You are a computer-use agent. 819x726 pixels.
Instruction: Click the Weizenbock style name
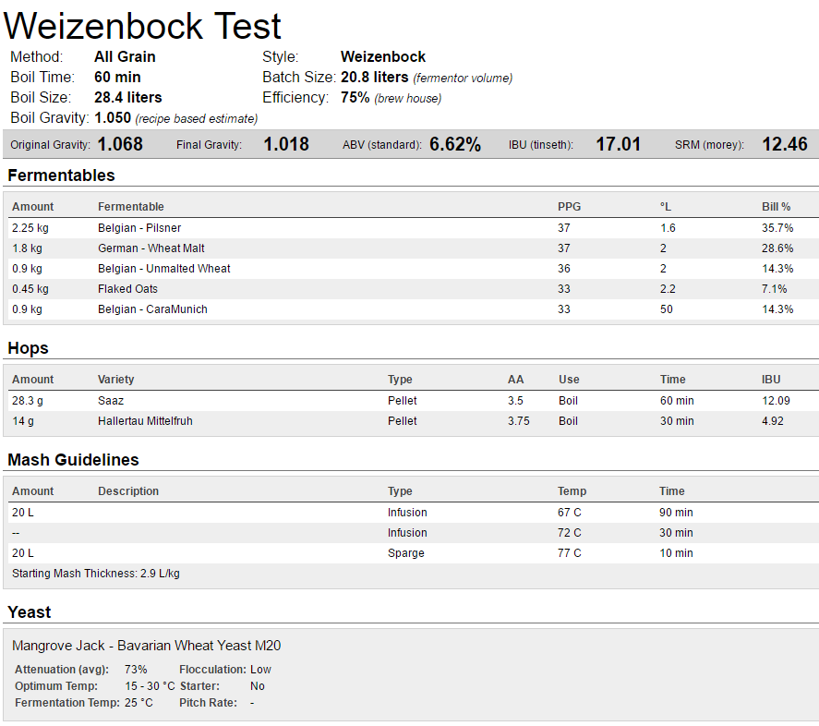click(382, 57)
